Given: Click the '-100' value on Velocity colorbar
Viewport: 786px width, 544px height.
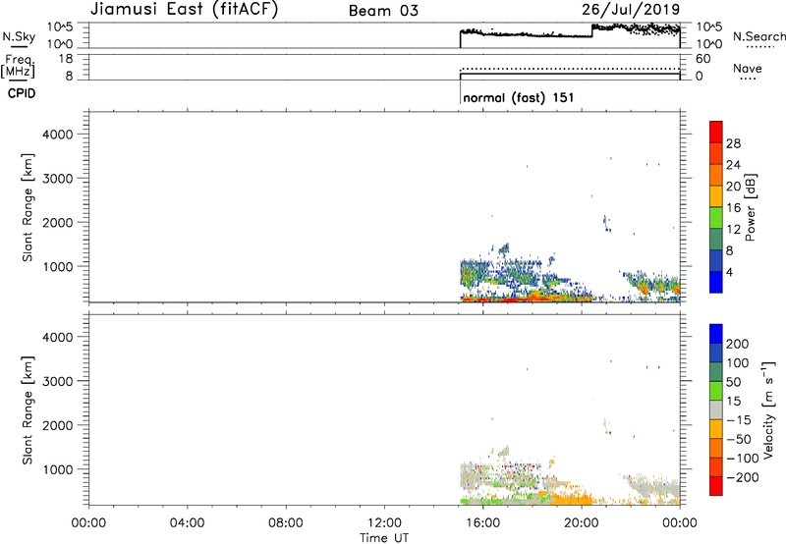Looking at the screenshot, I should point(743,459).
